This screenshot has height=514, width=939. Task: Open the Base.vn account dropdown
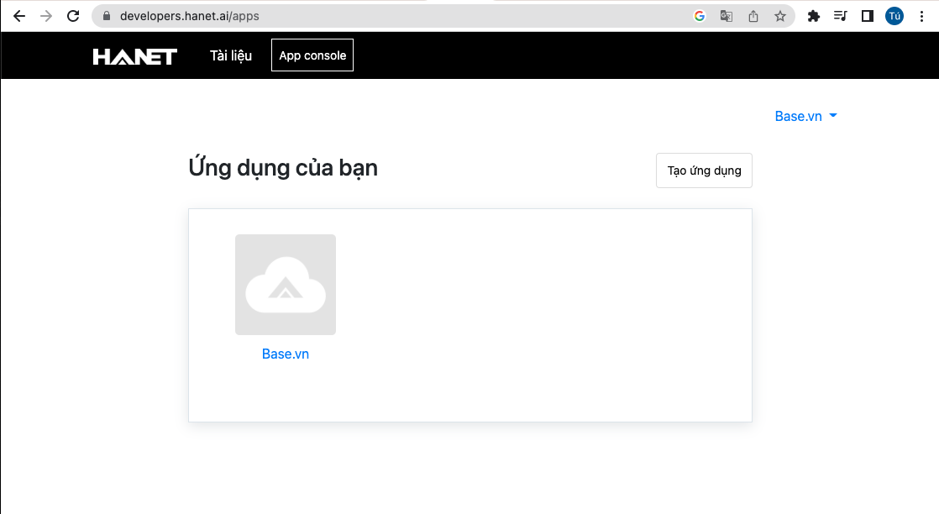click(x=806, y=116)
